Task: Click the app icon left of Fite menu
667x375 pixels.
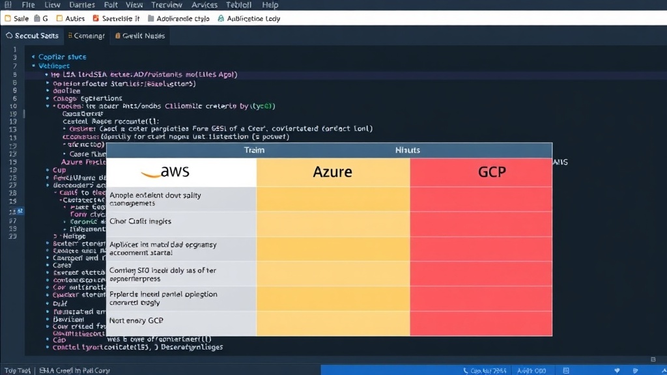Action: pos(8,5)
